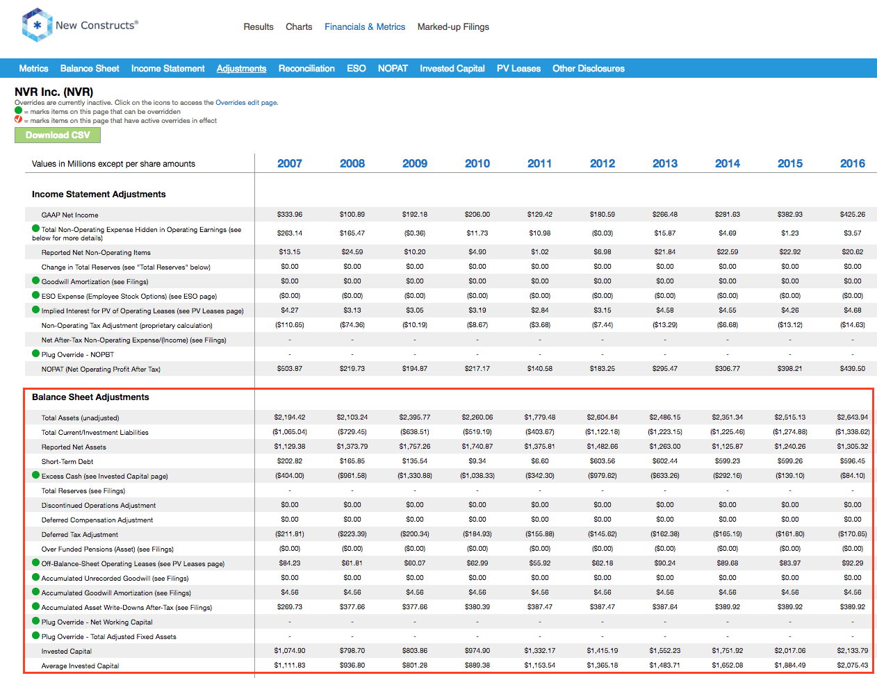Open the Results tab
Screen dimensions: 877x678
[x=259, y=27]
